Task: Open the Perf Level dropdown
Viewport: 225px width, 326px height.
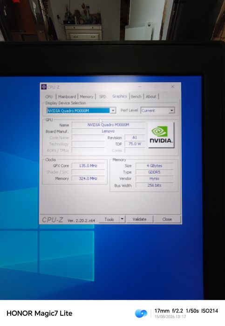Action: point(172,110)
